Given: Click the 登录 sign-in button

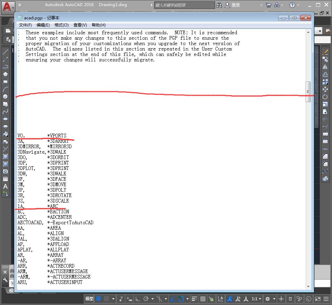Looking at the screenshot, I should [x=232, y=5].
